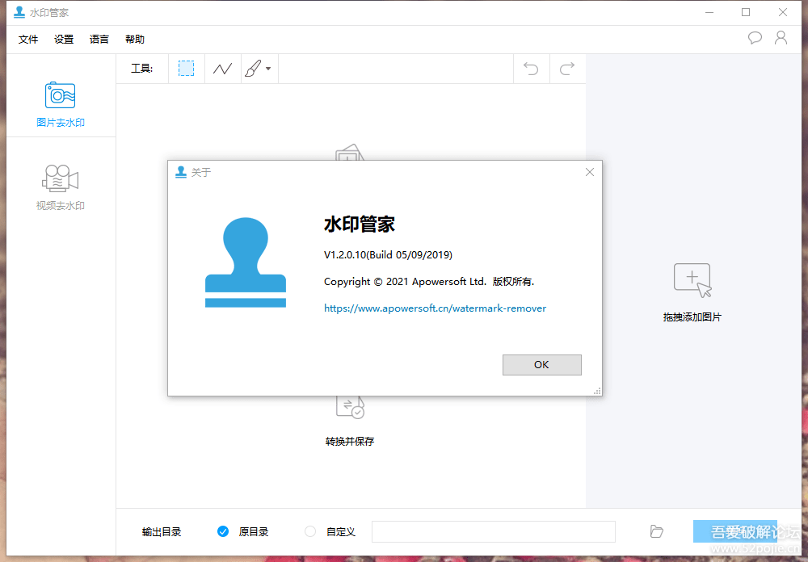Click the blue convert button at bottom right
The height and width of the screenshot is (562, 808).
[735, 531]
